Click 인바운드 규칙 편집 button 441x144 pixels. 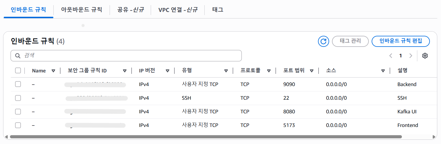tap(401, 41)
